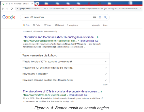Click the magnifier search icon
The width and height of the screenshot is (144, 112).
tap(105, 17)
